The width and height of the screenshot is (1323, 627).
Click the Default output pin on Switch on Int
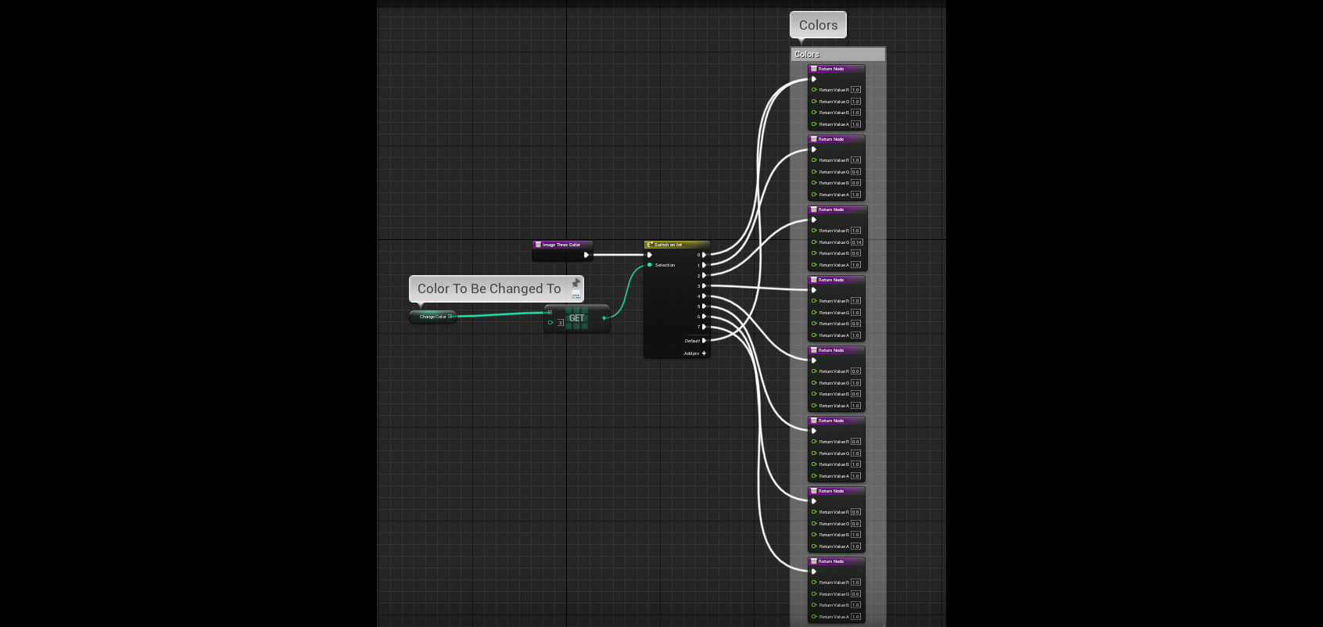704,341
